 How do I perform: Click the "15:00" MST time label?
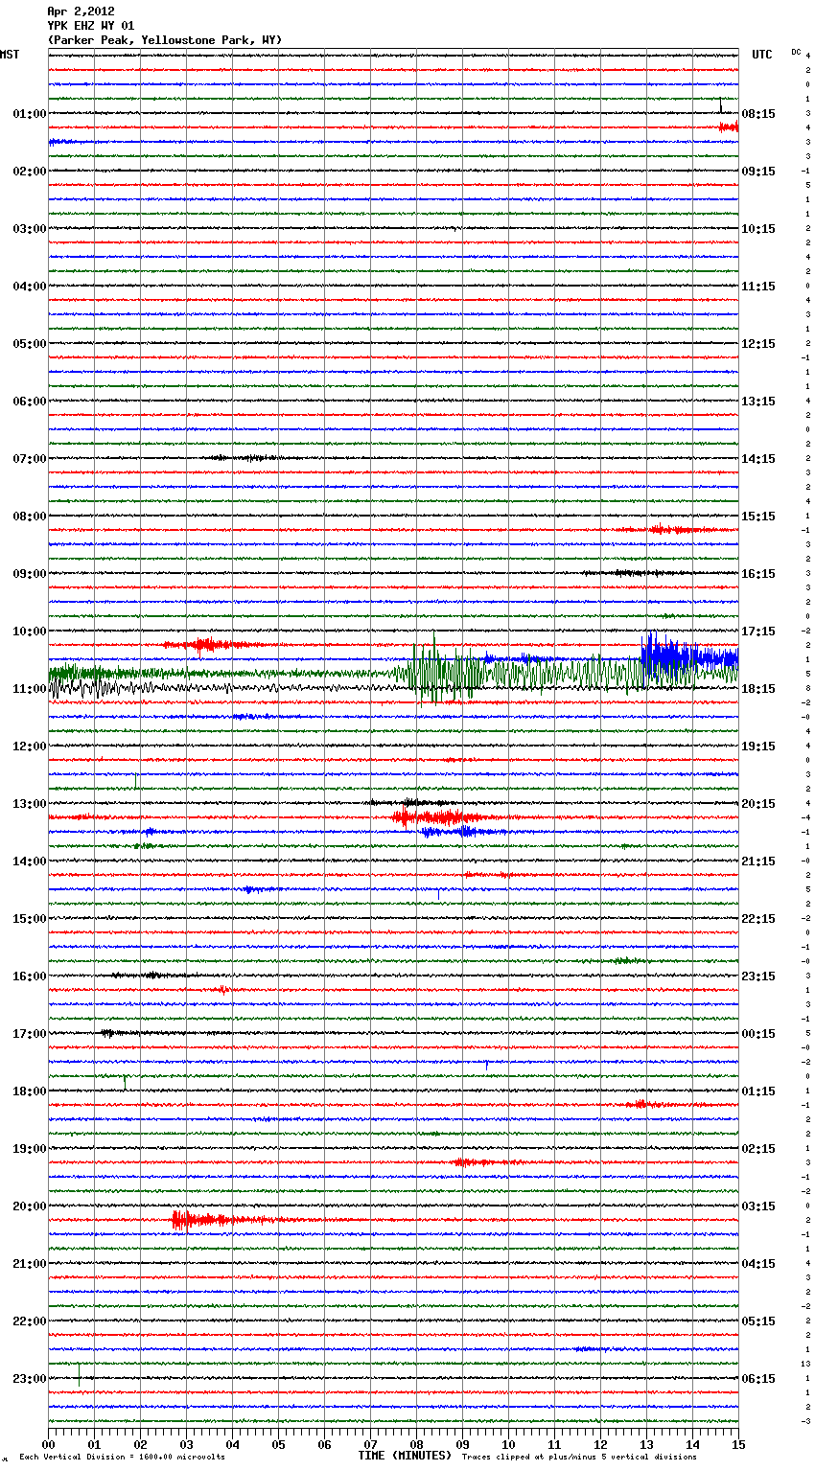click(30, 919)
